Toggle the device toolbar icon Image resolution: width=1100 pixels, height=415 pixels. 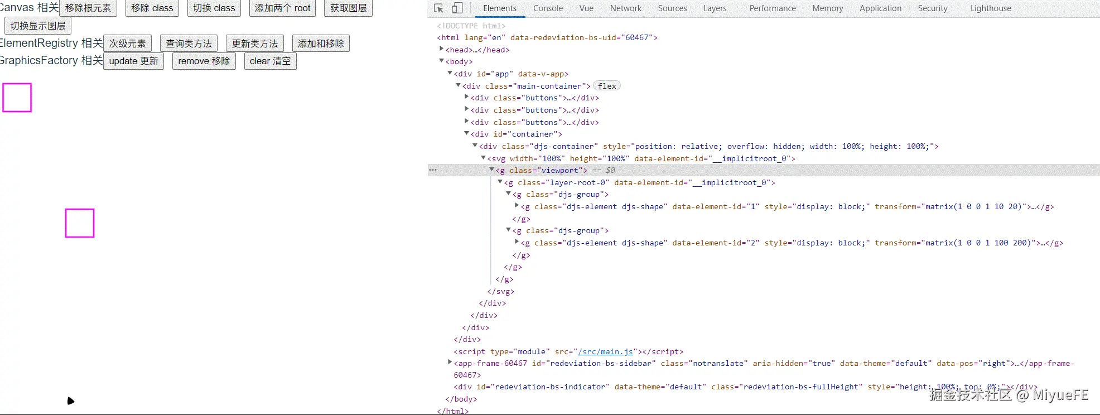point(457,8)
